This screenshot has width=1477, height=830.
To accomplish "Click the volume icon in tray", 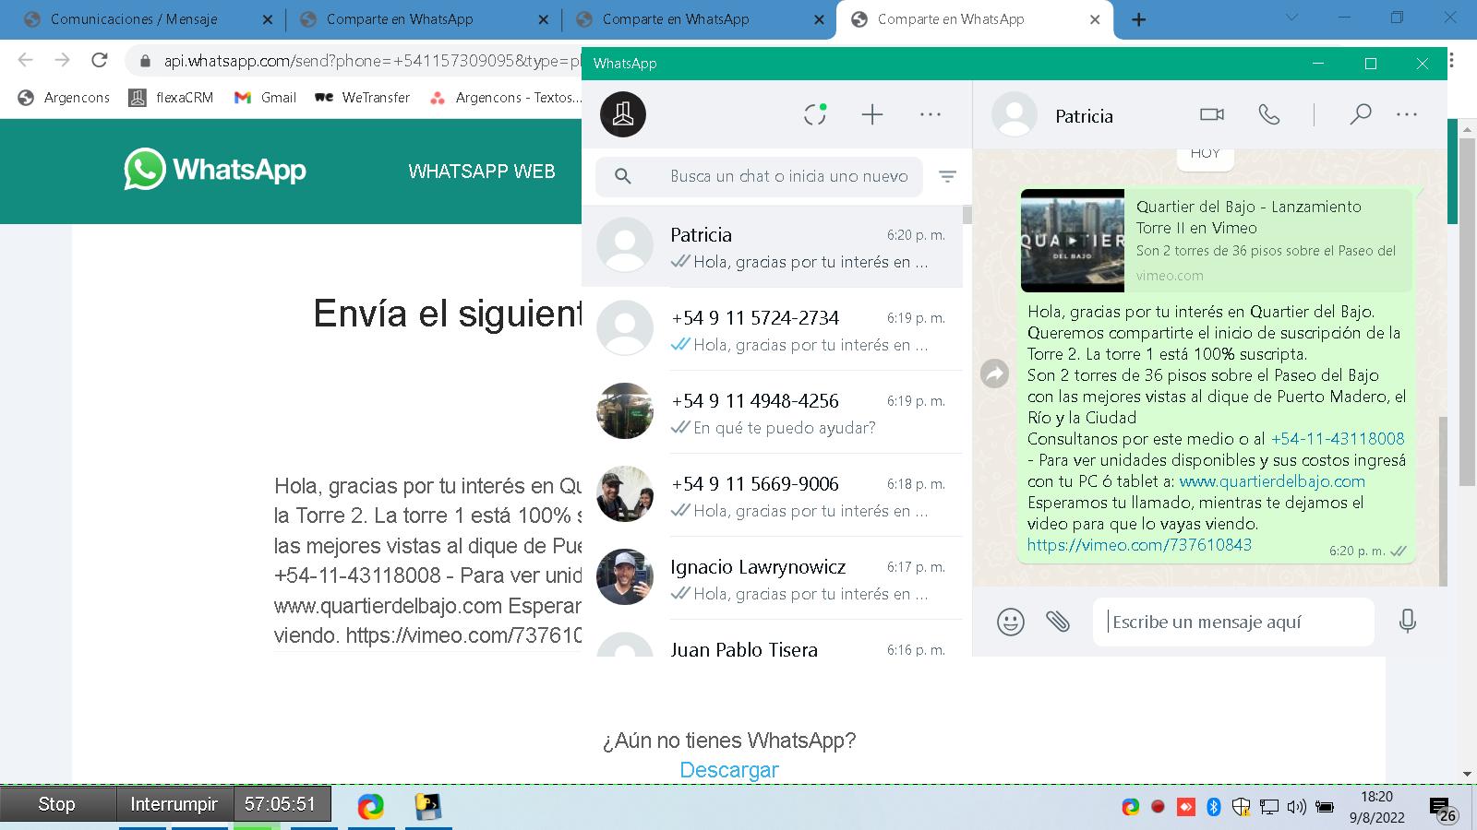I will click(1297, 807).
